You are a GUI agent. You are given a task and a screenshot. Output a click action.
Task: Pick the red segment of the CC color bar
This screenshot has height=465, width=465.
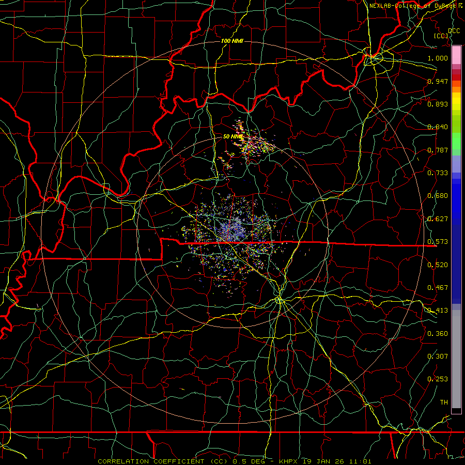click(456, 78)
